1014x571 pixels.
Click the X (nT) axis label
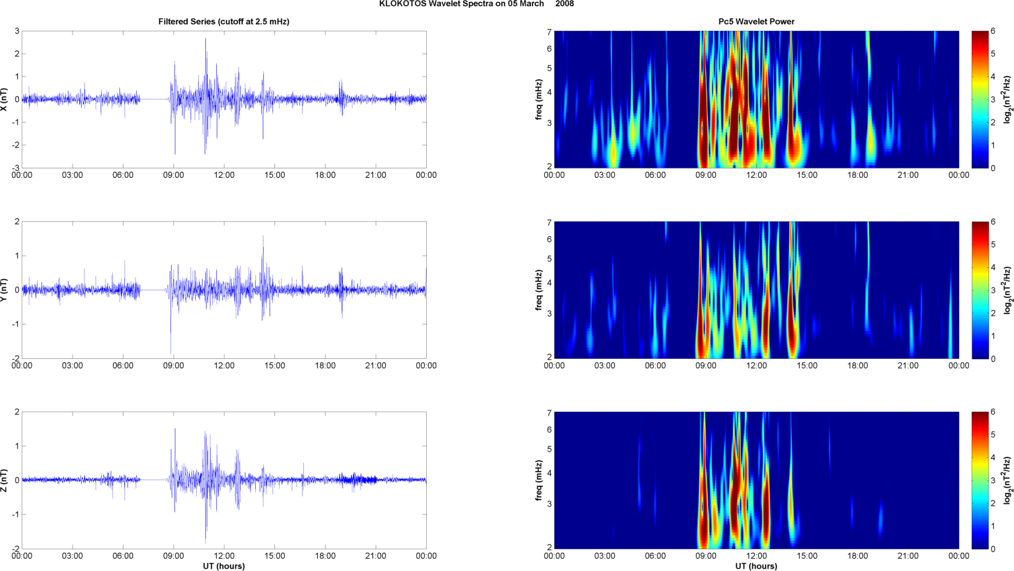5,99
